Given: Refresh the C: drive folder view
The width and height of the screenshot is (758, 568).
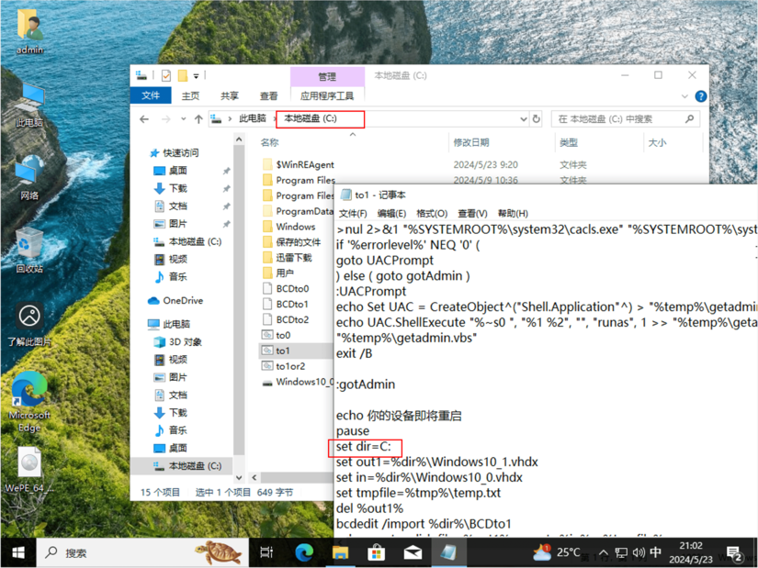Looking at the screenshot, I should pos(536,119).
